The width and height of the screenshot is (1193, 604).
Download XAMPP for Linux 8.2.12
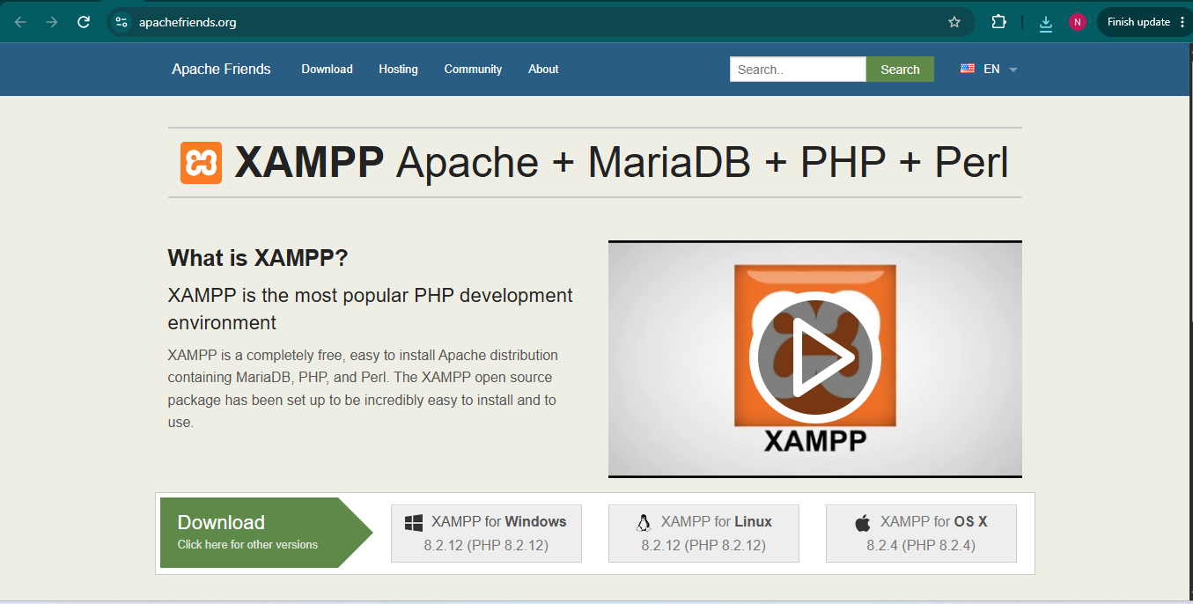[703, 533]
